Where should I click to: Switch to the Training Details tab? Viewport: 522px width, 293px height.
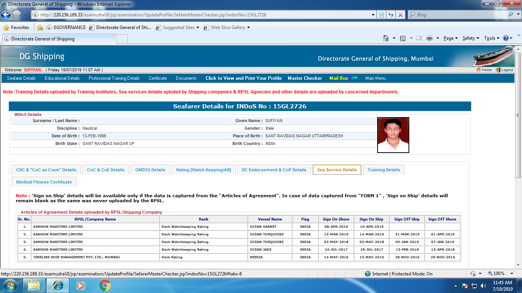click(x=384, y=170)
